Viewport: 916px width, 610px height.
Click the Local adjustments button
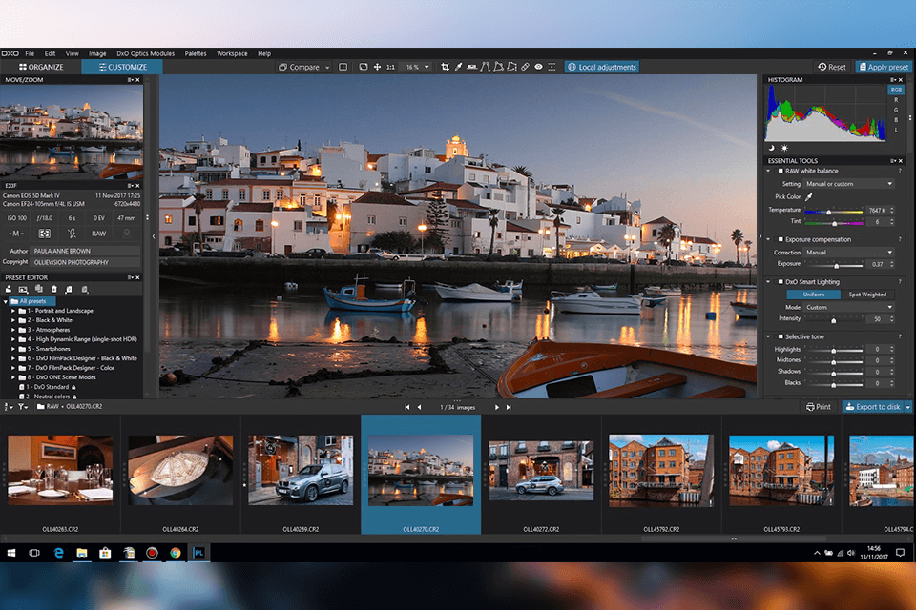tap(602, 67)
